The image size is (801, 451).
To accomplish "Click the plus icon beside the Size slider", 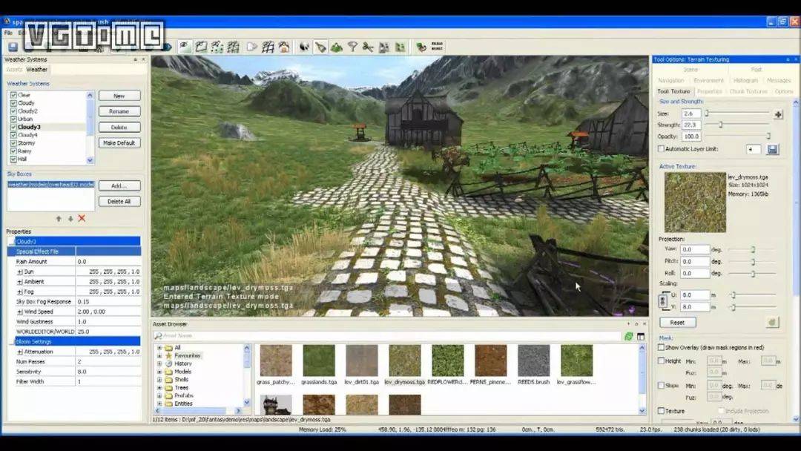I will pyautogui.click(x=778, y=114).
